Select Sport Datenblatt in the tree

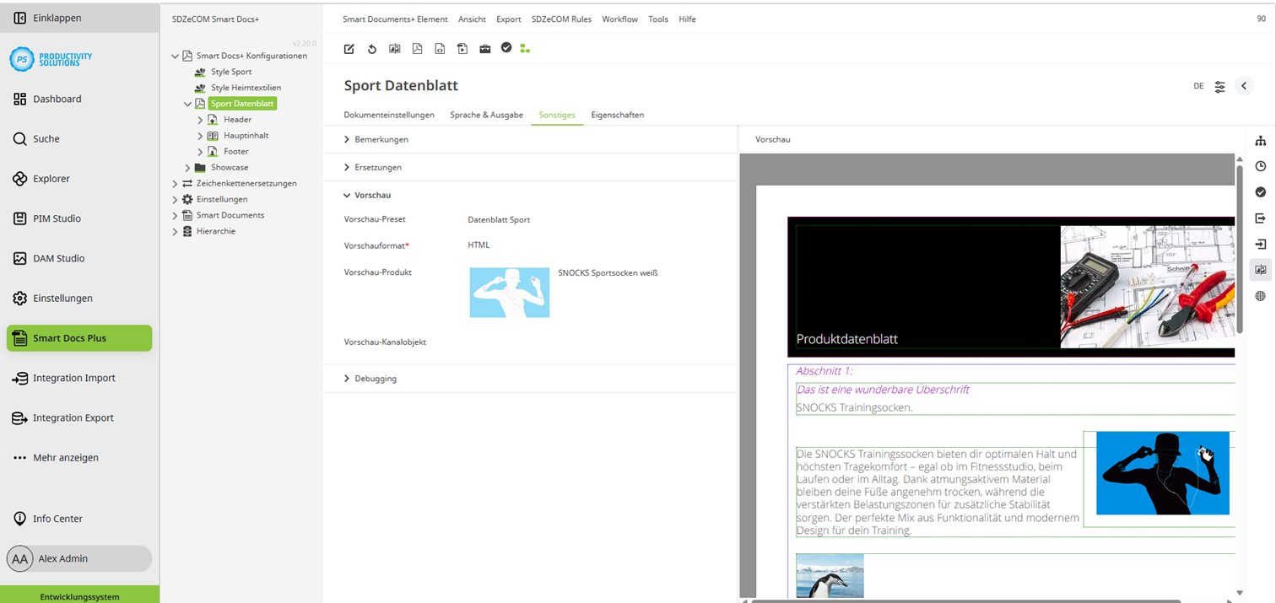243,103
